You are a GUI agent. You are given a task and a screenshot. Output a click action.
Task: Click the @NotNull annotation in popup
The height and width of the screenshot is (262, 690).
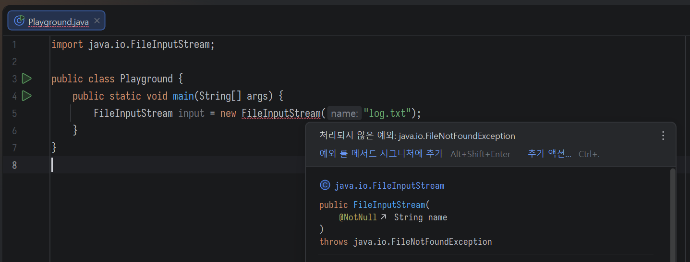(358, 217)
